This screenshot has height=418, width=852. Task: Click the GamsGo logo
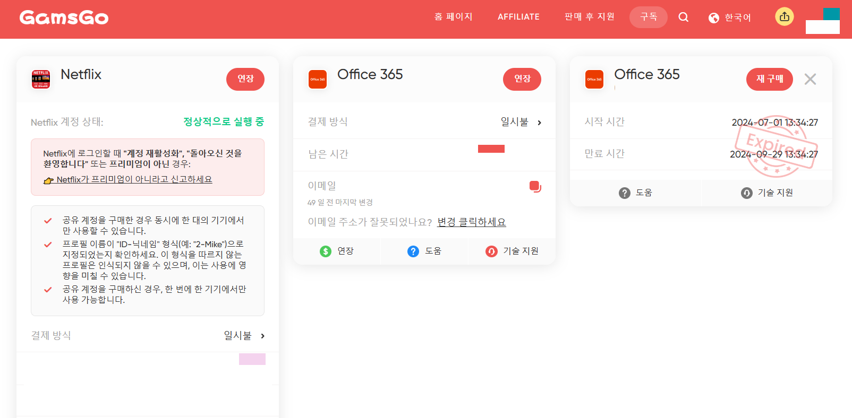[x=64, y=18]
